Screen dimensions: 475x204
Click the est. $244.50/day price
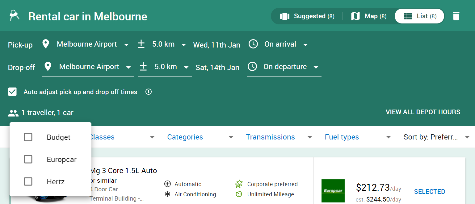(x=378, y=200)
